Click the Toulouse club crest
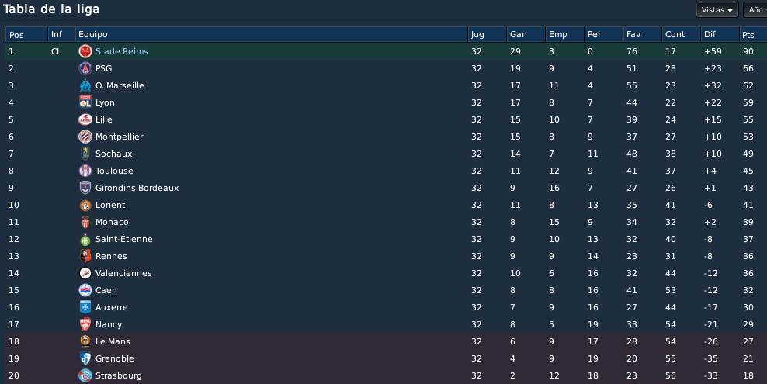This screenshot has height=384, width=767. click(x=85, y=171)
